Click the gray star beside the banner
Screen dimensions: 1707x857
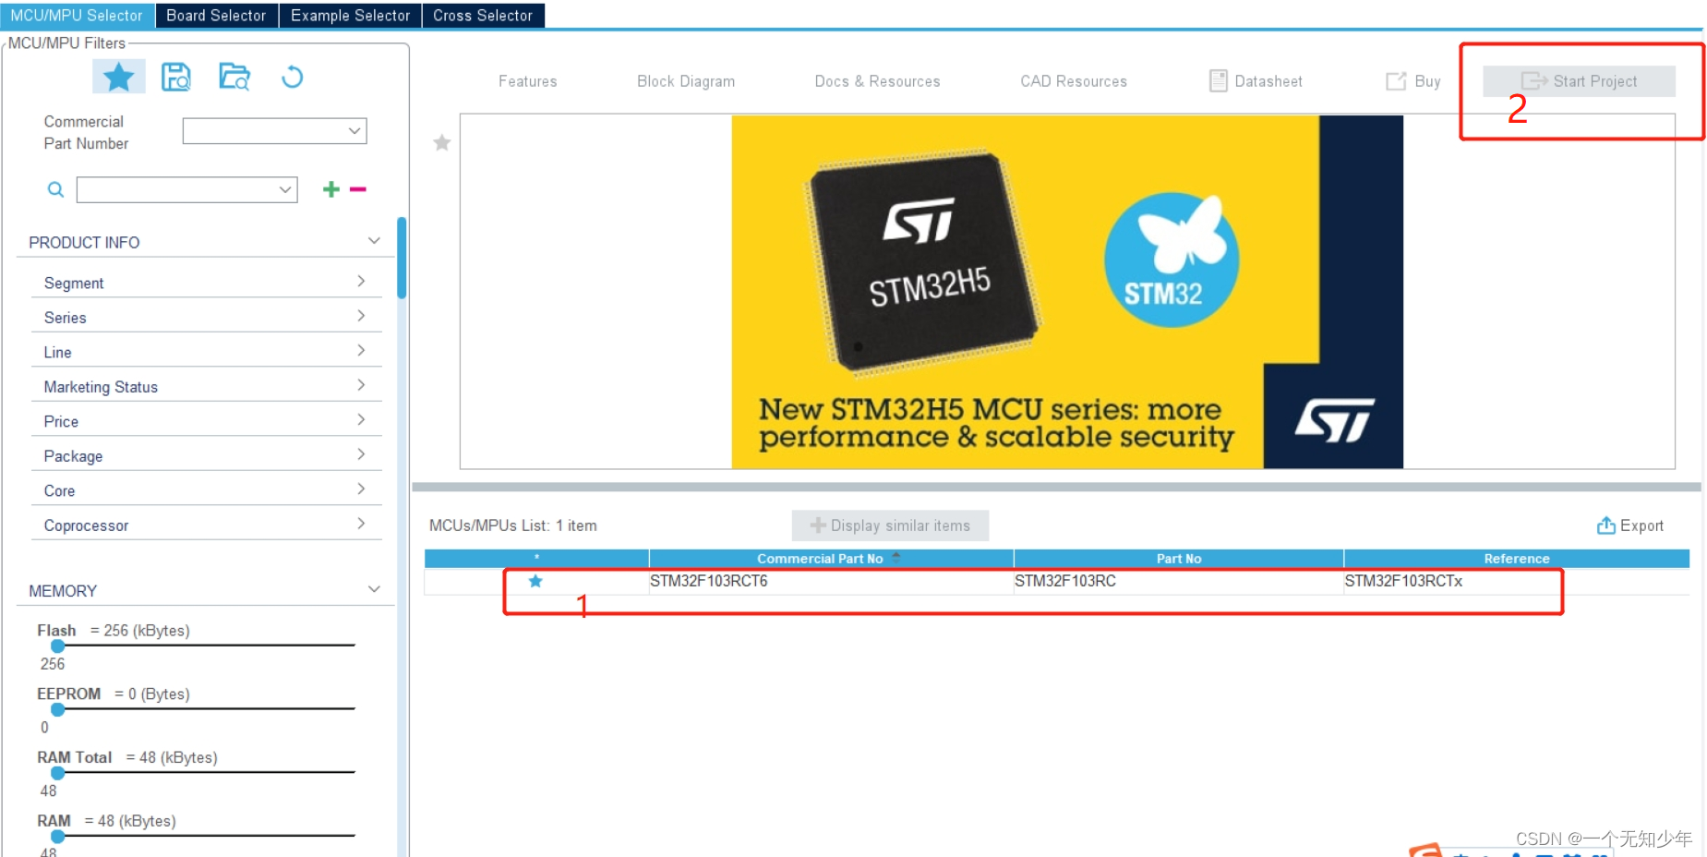click(x=442, y=142)
